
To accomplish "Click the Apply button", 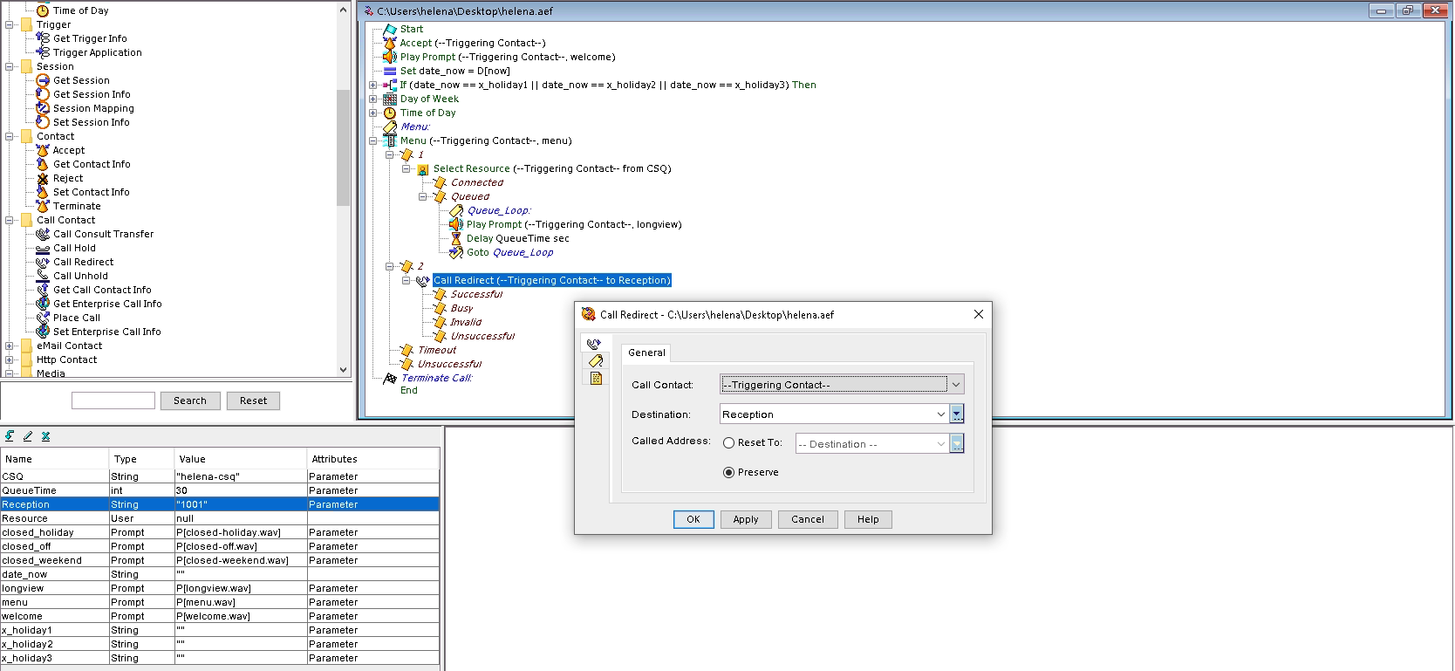I will 745,519.
